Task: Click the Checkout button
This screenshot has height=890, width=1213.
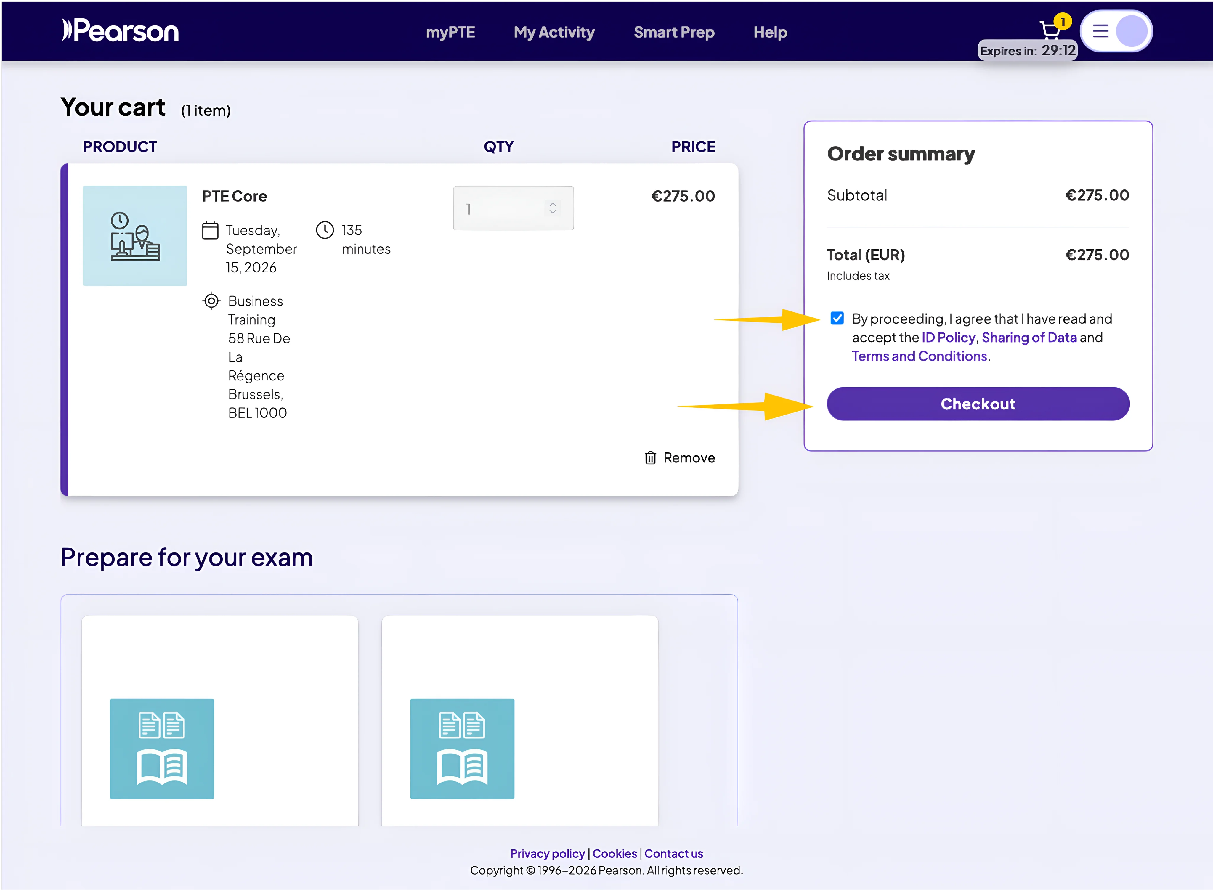Action: click(x=978, y=404)
